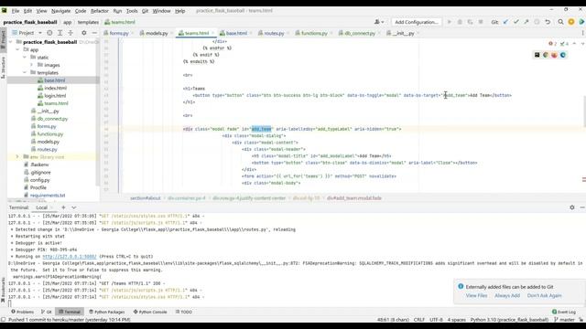The image size is (586, 329).
Task: Toggle the Python Packages tool window
Action: click(106, 312)
